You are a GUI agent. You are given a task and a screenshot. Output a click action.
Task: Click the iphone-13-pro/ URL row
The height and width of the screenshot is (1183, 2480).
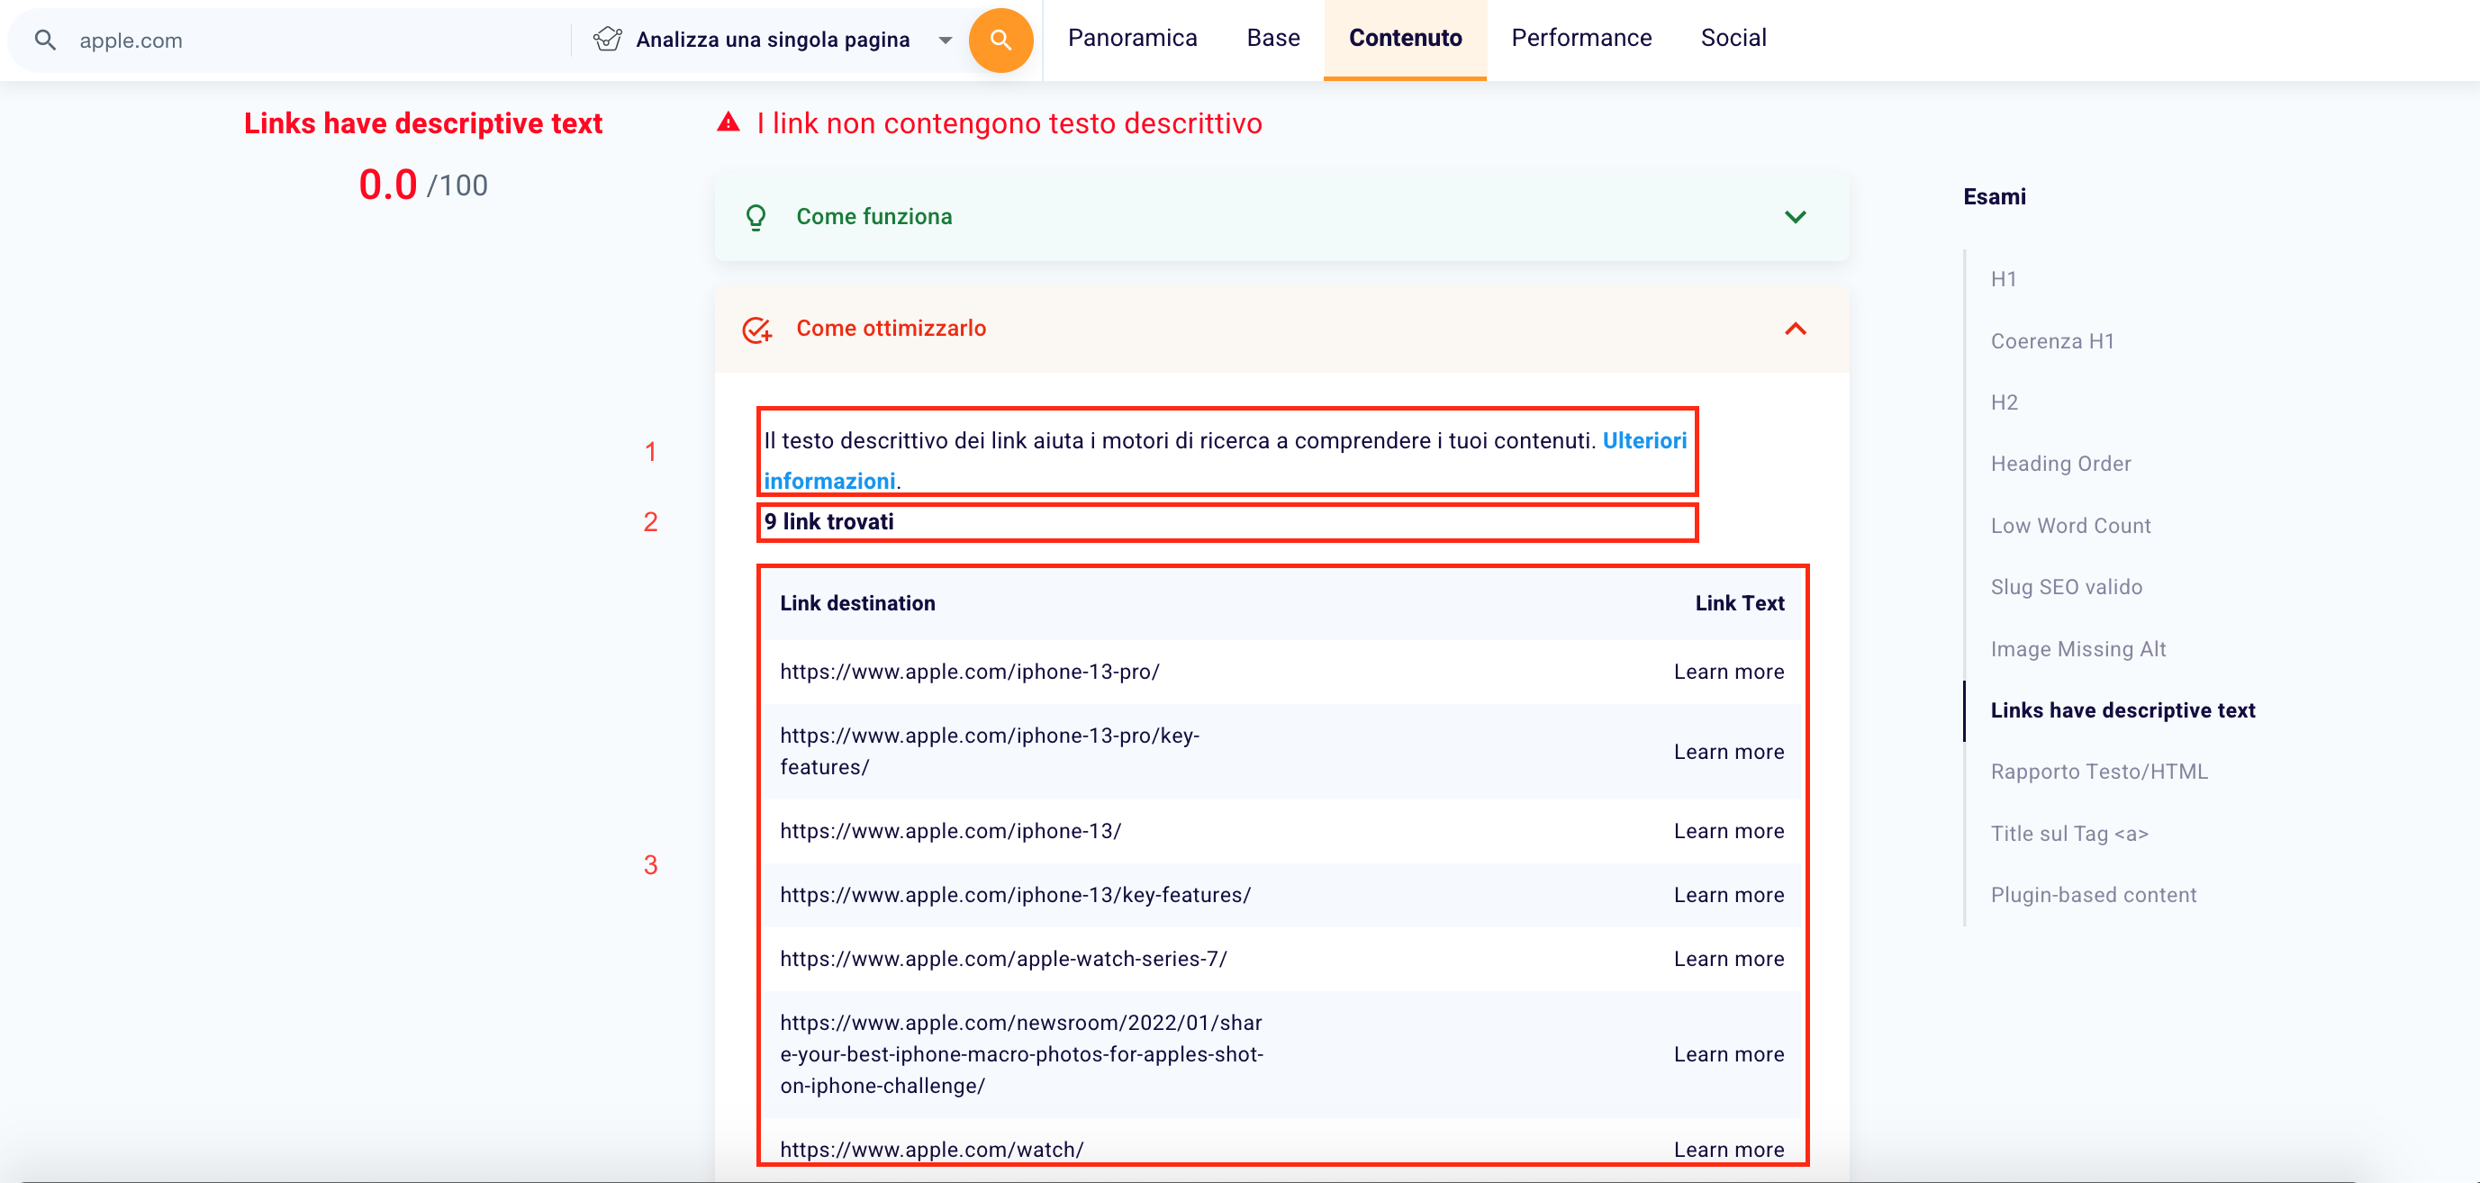click(x=970, y=672)
